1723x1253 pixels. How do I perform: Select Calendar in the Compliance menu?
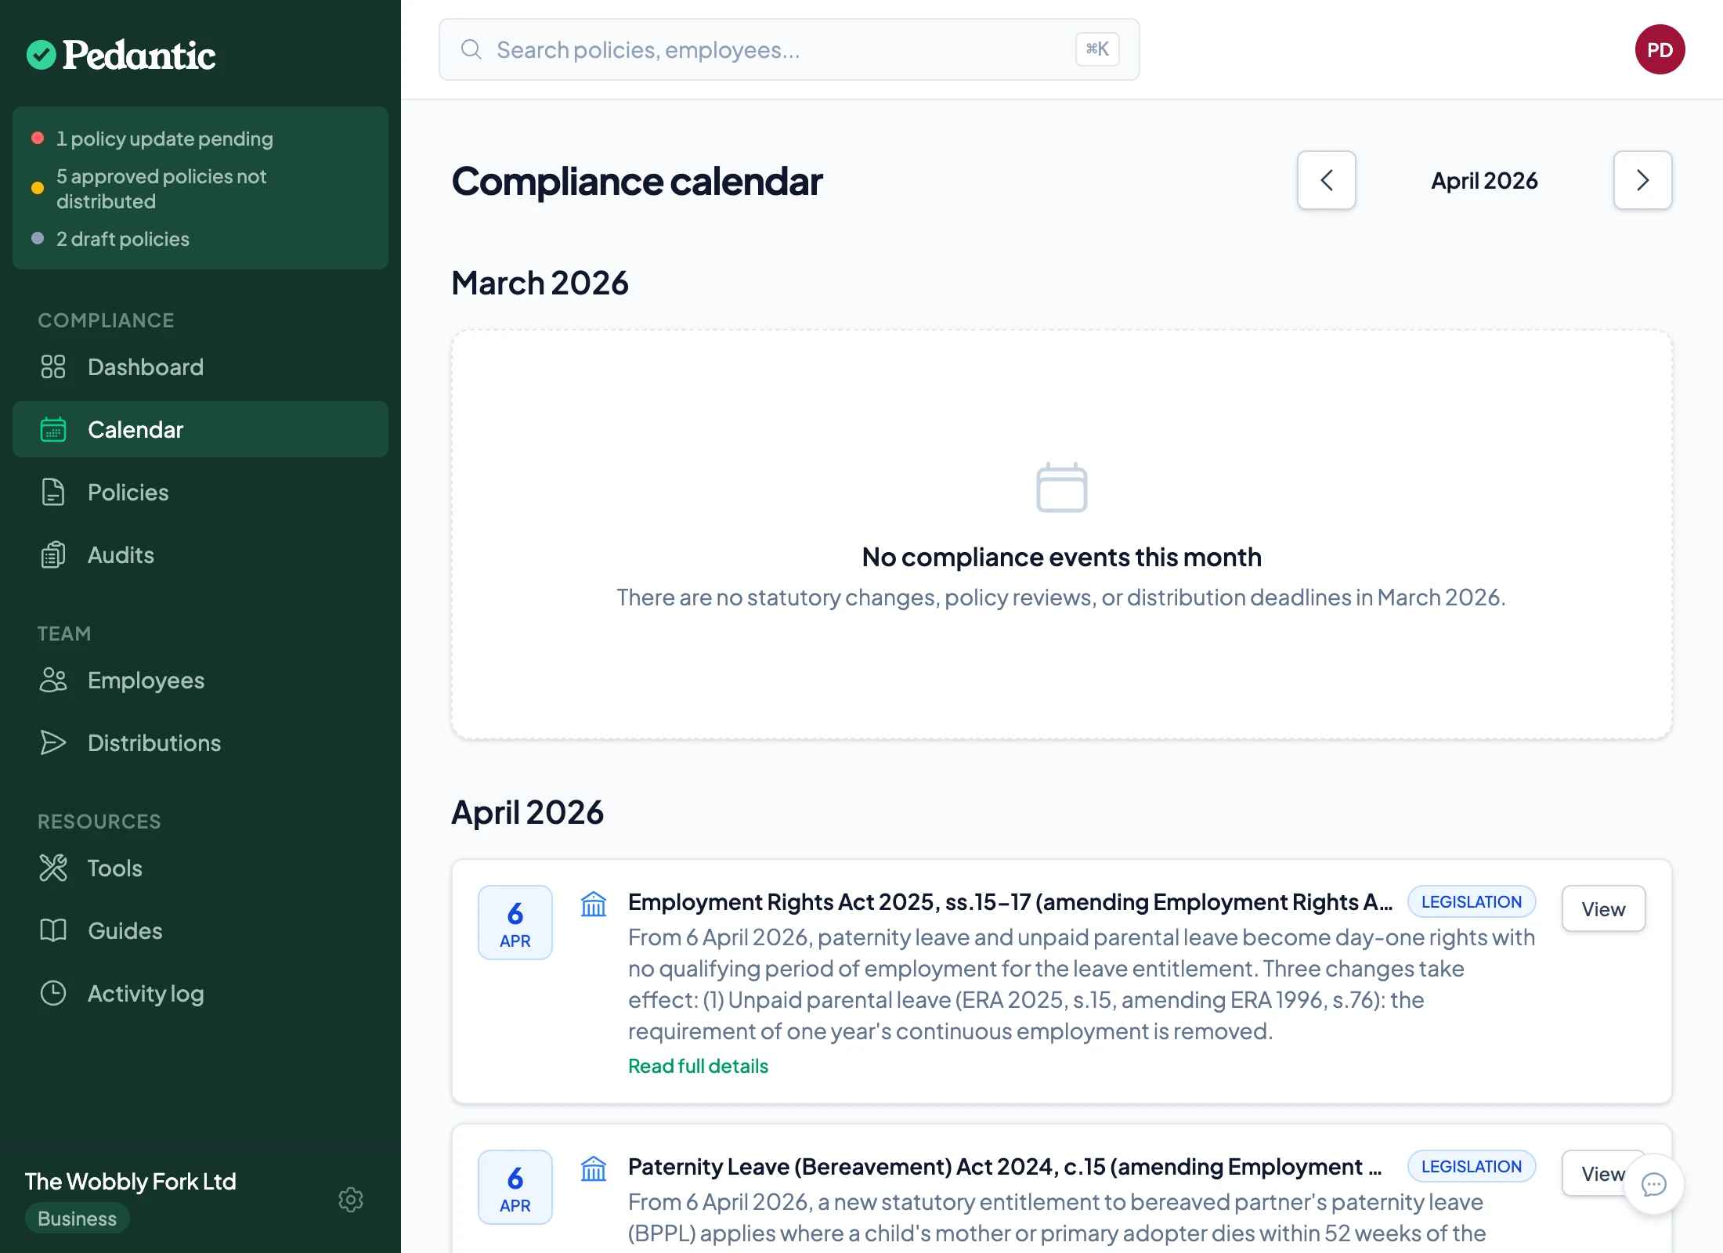(x=135, y=429)
